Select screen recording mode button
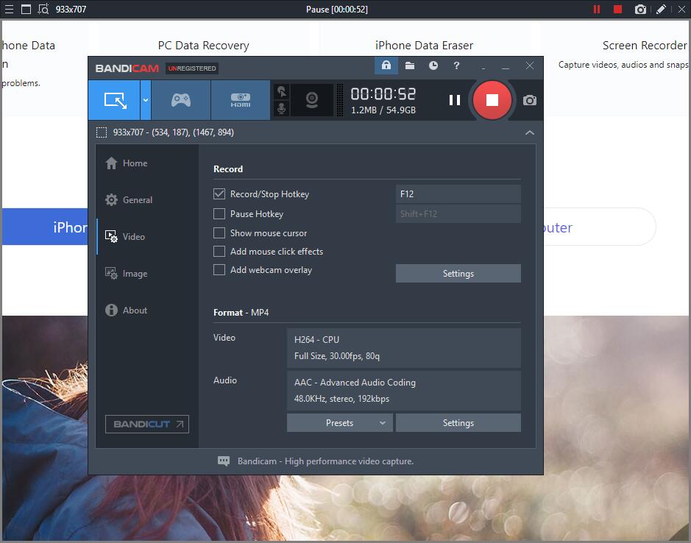 (x=115, y=100)
